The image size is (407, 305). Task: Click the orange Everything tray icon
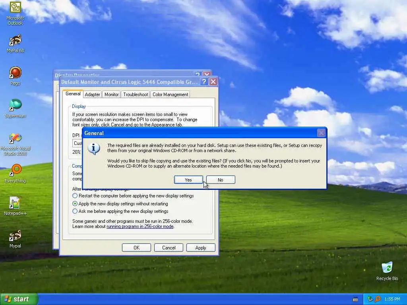pos(378,299)
